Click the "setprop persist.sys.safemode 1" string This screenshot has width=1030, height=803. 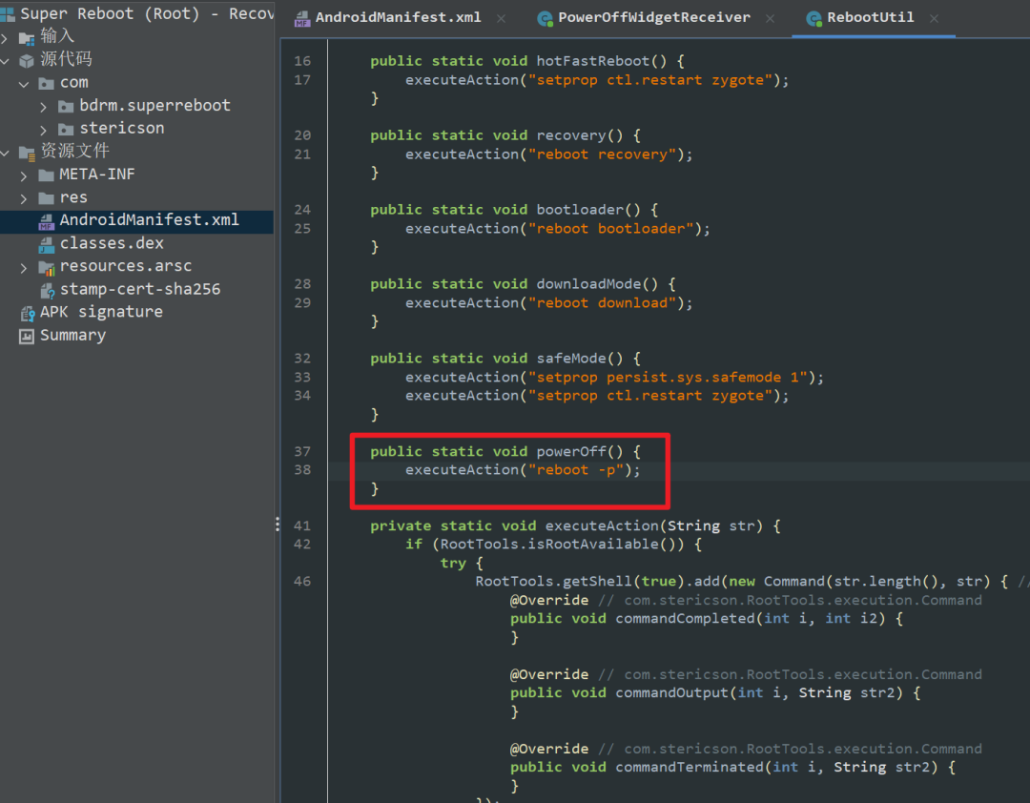point(668,378)
